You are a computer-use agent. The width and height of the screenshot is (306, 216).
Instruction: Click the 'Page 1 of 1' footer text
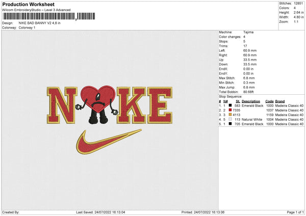click(295, 212)
